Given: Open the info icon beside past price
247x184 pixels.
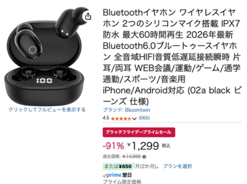Looking at the screenshot, I should [x=144, y=157].
